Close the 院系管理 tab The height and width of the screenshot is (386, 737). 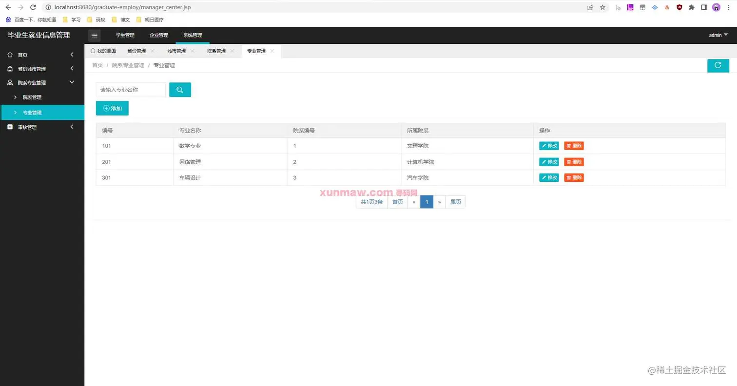[233, 51]
